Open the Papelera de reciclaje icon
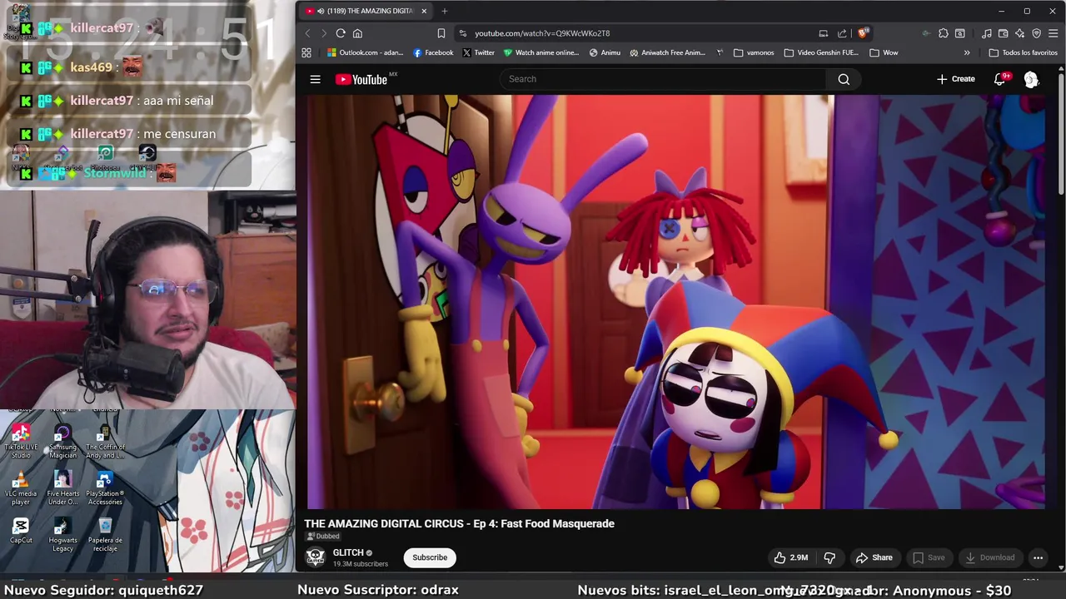Image resolution: width=1066 pixels, height=599 pixels. (x=105, y=534)
